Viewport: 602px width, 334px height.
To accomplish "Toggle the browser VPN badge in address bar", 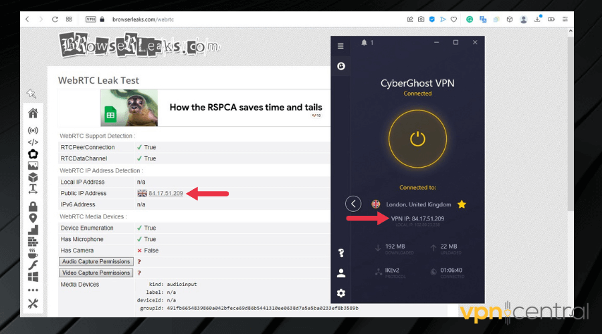I will tap(91, 19).
